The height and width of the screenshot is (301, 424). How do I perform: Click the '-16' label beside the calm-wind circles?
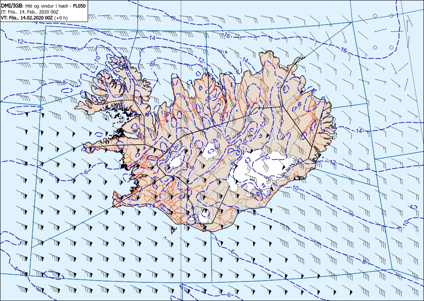pos(343,50)
